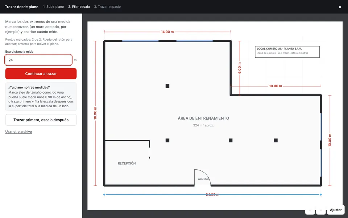Zoom in with the plus button
The height and width of the screenshot is (218, 348).
(x=310, y=210)
